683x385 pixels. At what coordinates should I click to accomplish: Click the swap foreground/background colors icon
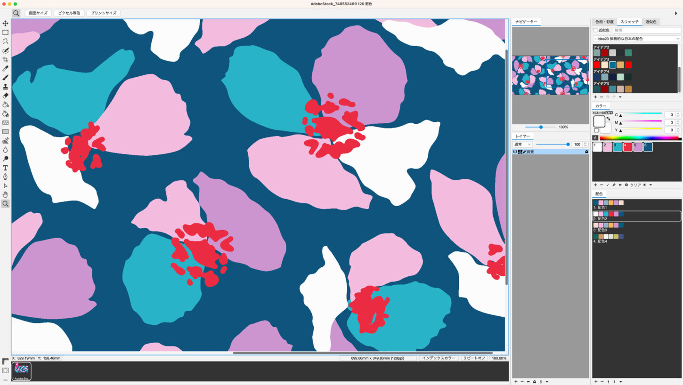[x=608, y=119]
